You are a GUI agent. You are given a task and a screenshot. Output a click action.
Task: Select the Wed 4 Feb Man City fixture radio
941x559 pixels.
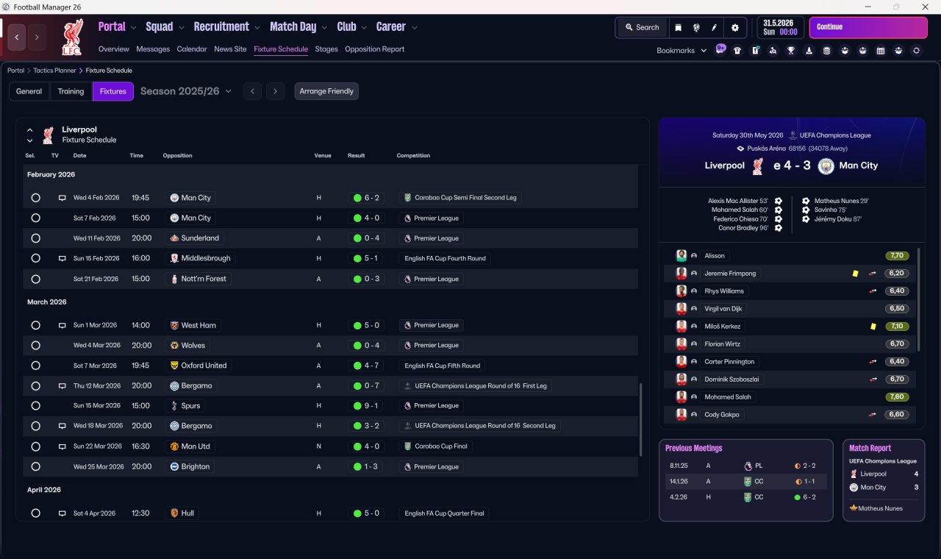coord(35,198)
